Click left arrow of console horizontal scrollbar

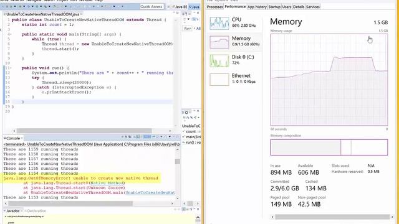point(6,203)
